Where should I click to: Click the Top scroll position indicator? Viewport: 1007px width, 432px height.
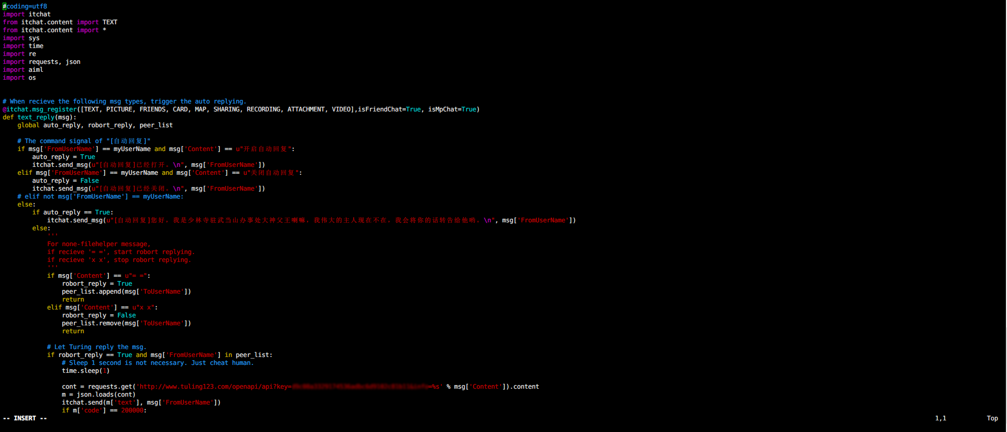pyautogui.click(x=992, y=418)
